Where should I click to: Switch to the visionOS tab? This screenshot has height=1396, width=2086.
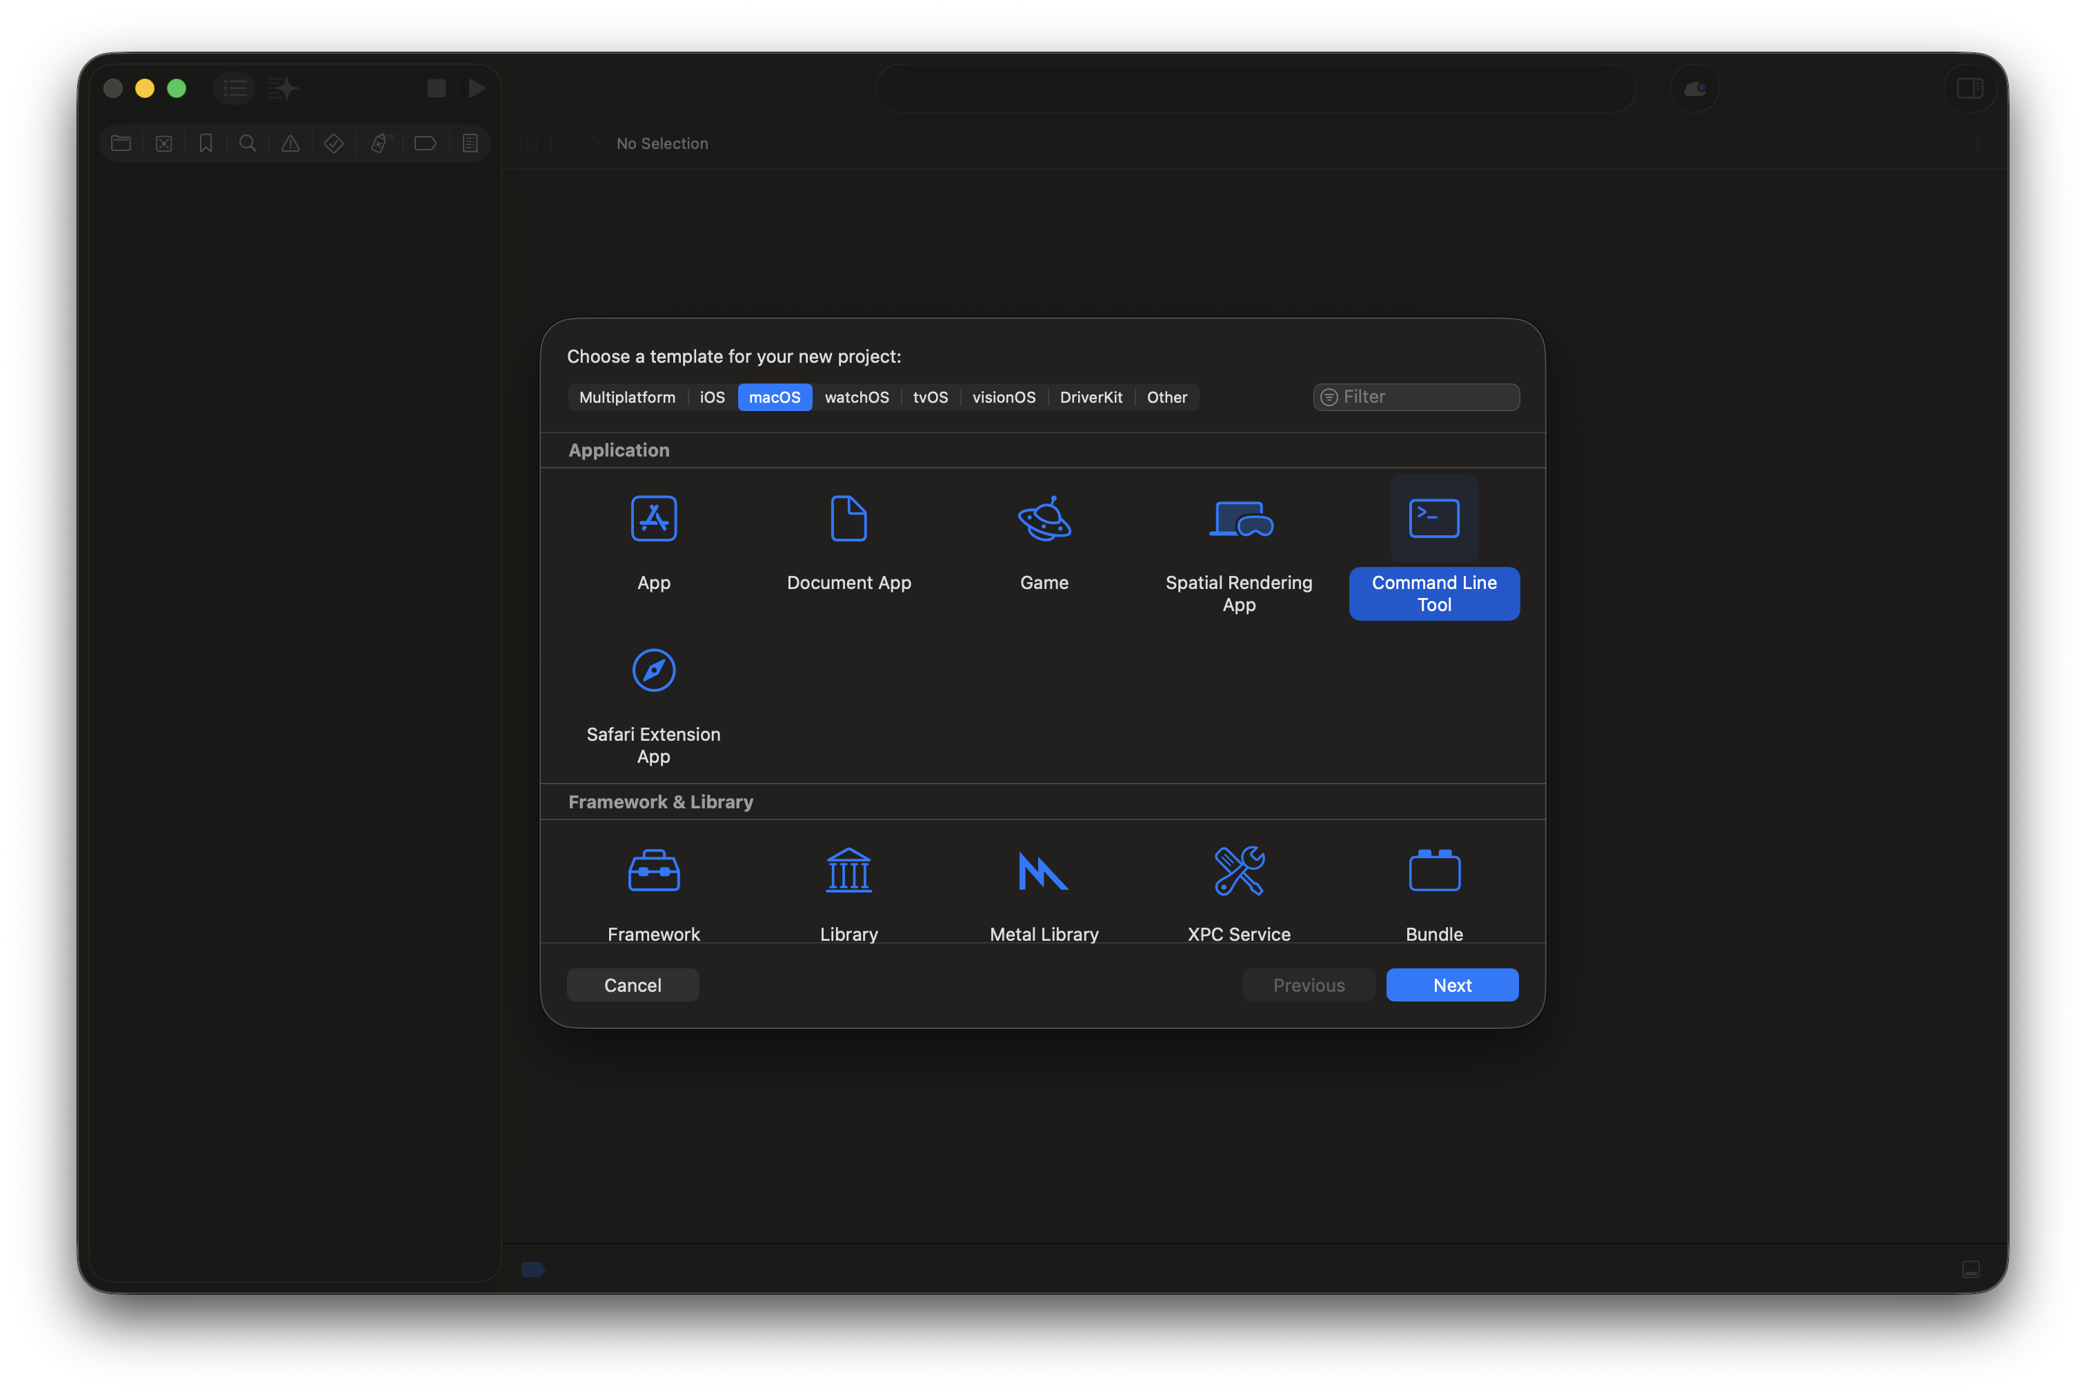pos(1004,397)
